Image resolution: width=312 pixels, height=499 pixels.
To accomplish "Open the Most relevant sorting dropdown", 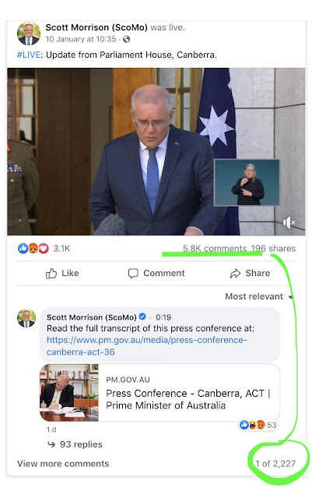I will tap(258, 296).
